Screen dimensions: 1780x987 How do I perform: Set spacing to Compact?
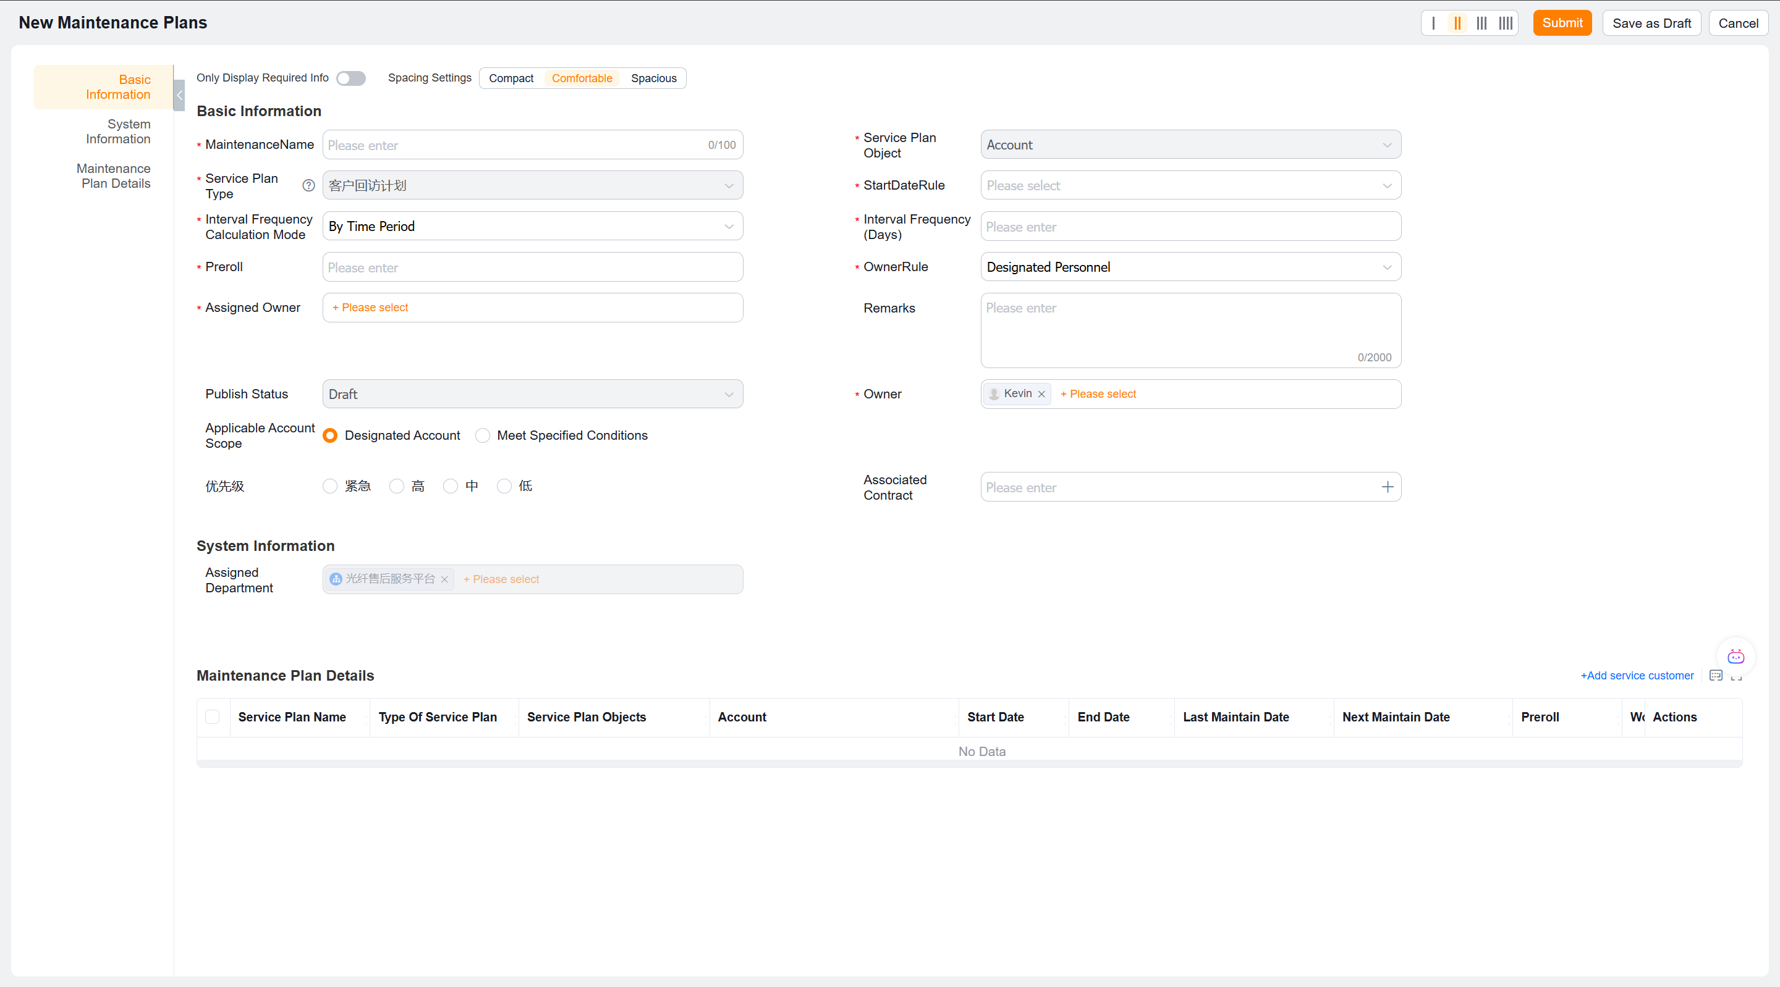(511, 78)
